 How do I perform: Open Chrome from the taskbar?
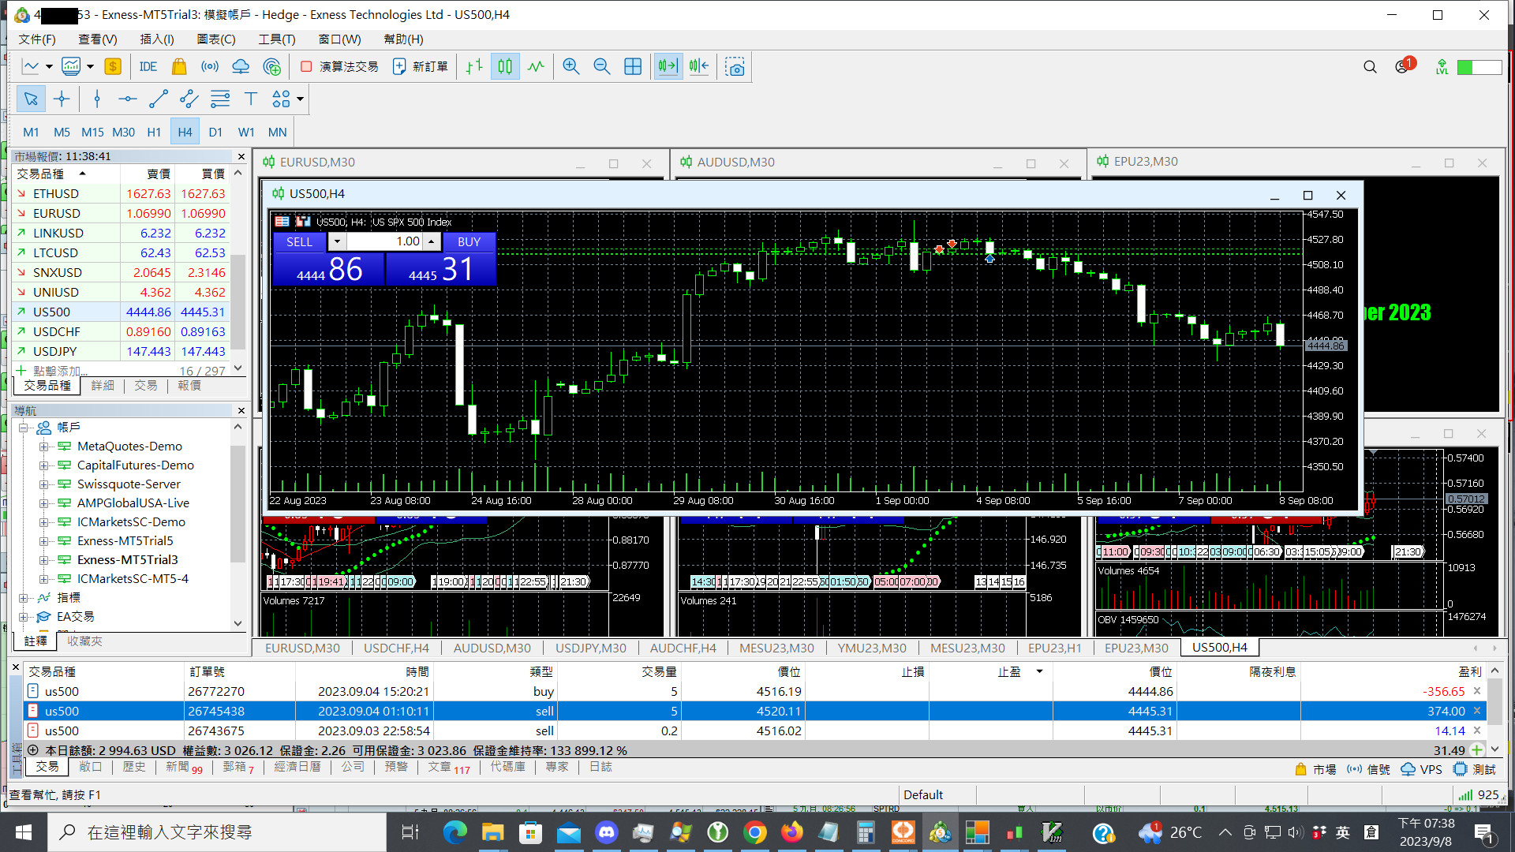tap(754, 832)
